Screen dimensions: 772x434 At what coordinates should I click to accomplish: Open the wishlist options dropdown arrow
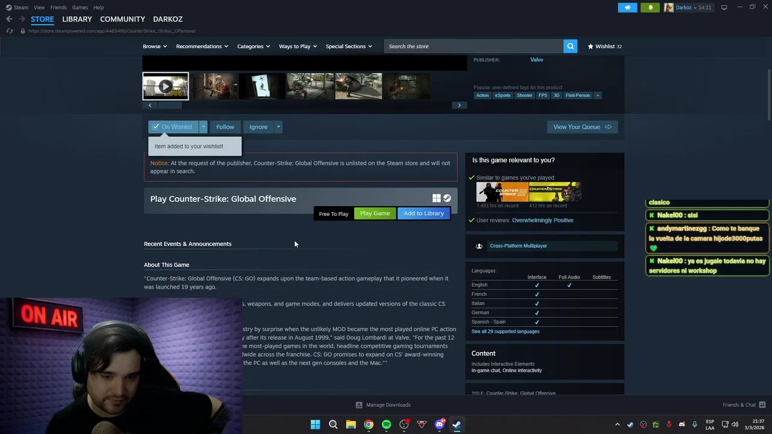[203, 127]
